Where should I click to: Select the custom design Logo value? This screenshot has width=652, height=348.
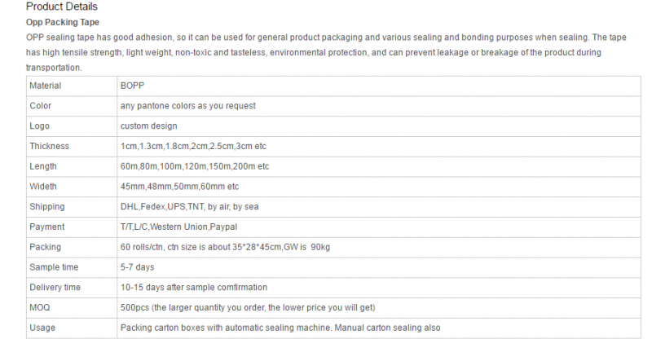tap(149, 126)
